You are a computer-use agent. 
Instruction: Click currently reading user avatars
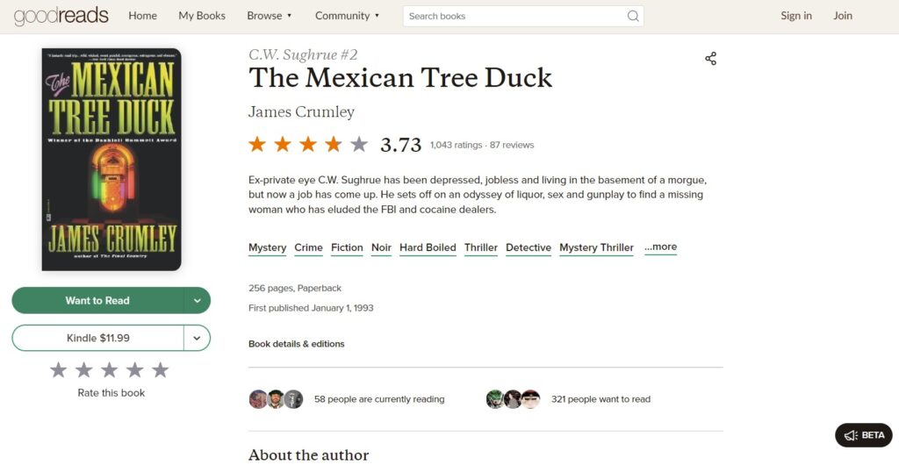click(x=276, y=399)
